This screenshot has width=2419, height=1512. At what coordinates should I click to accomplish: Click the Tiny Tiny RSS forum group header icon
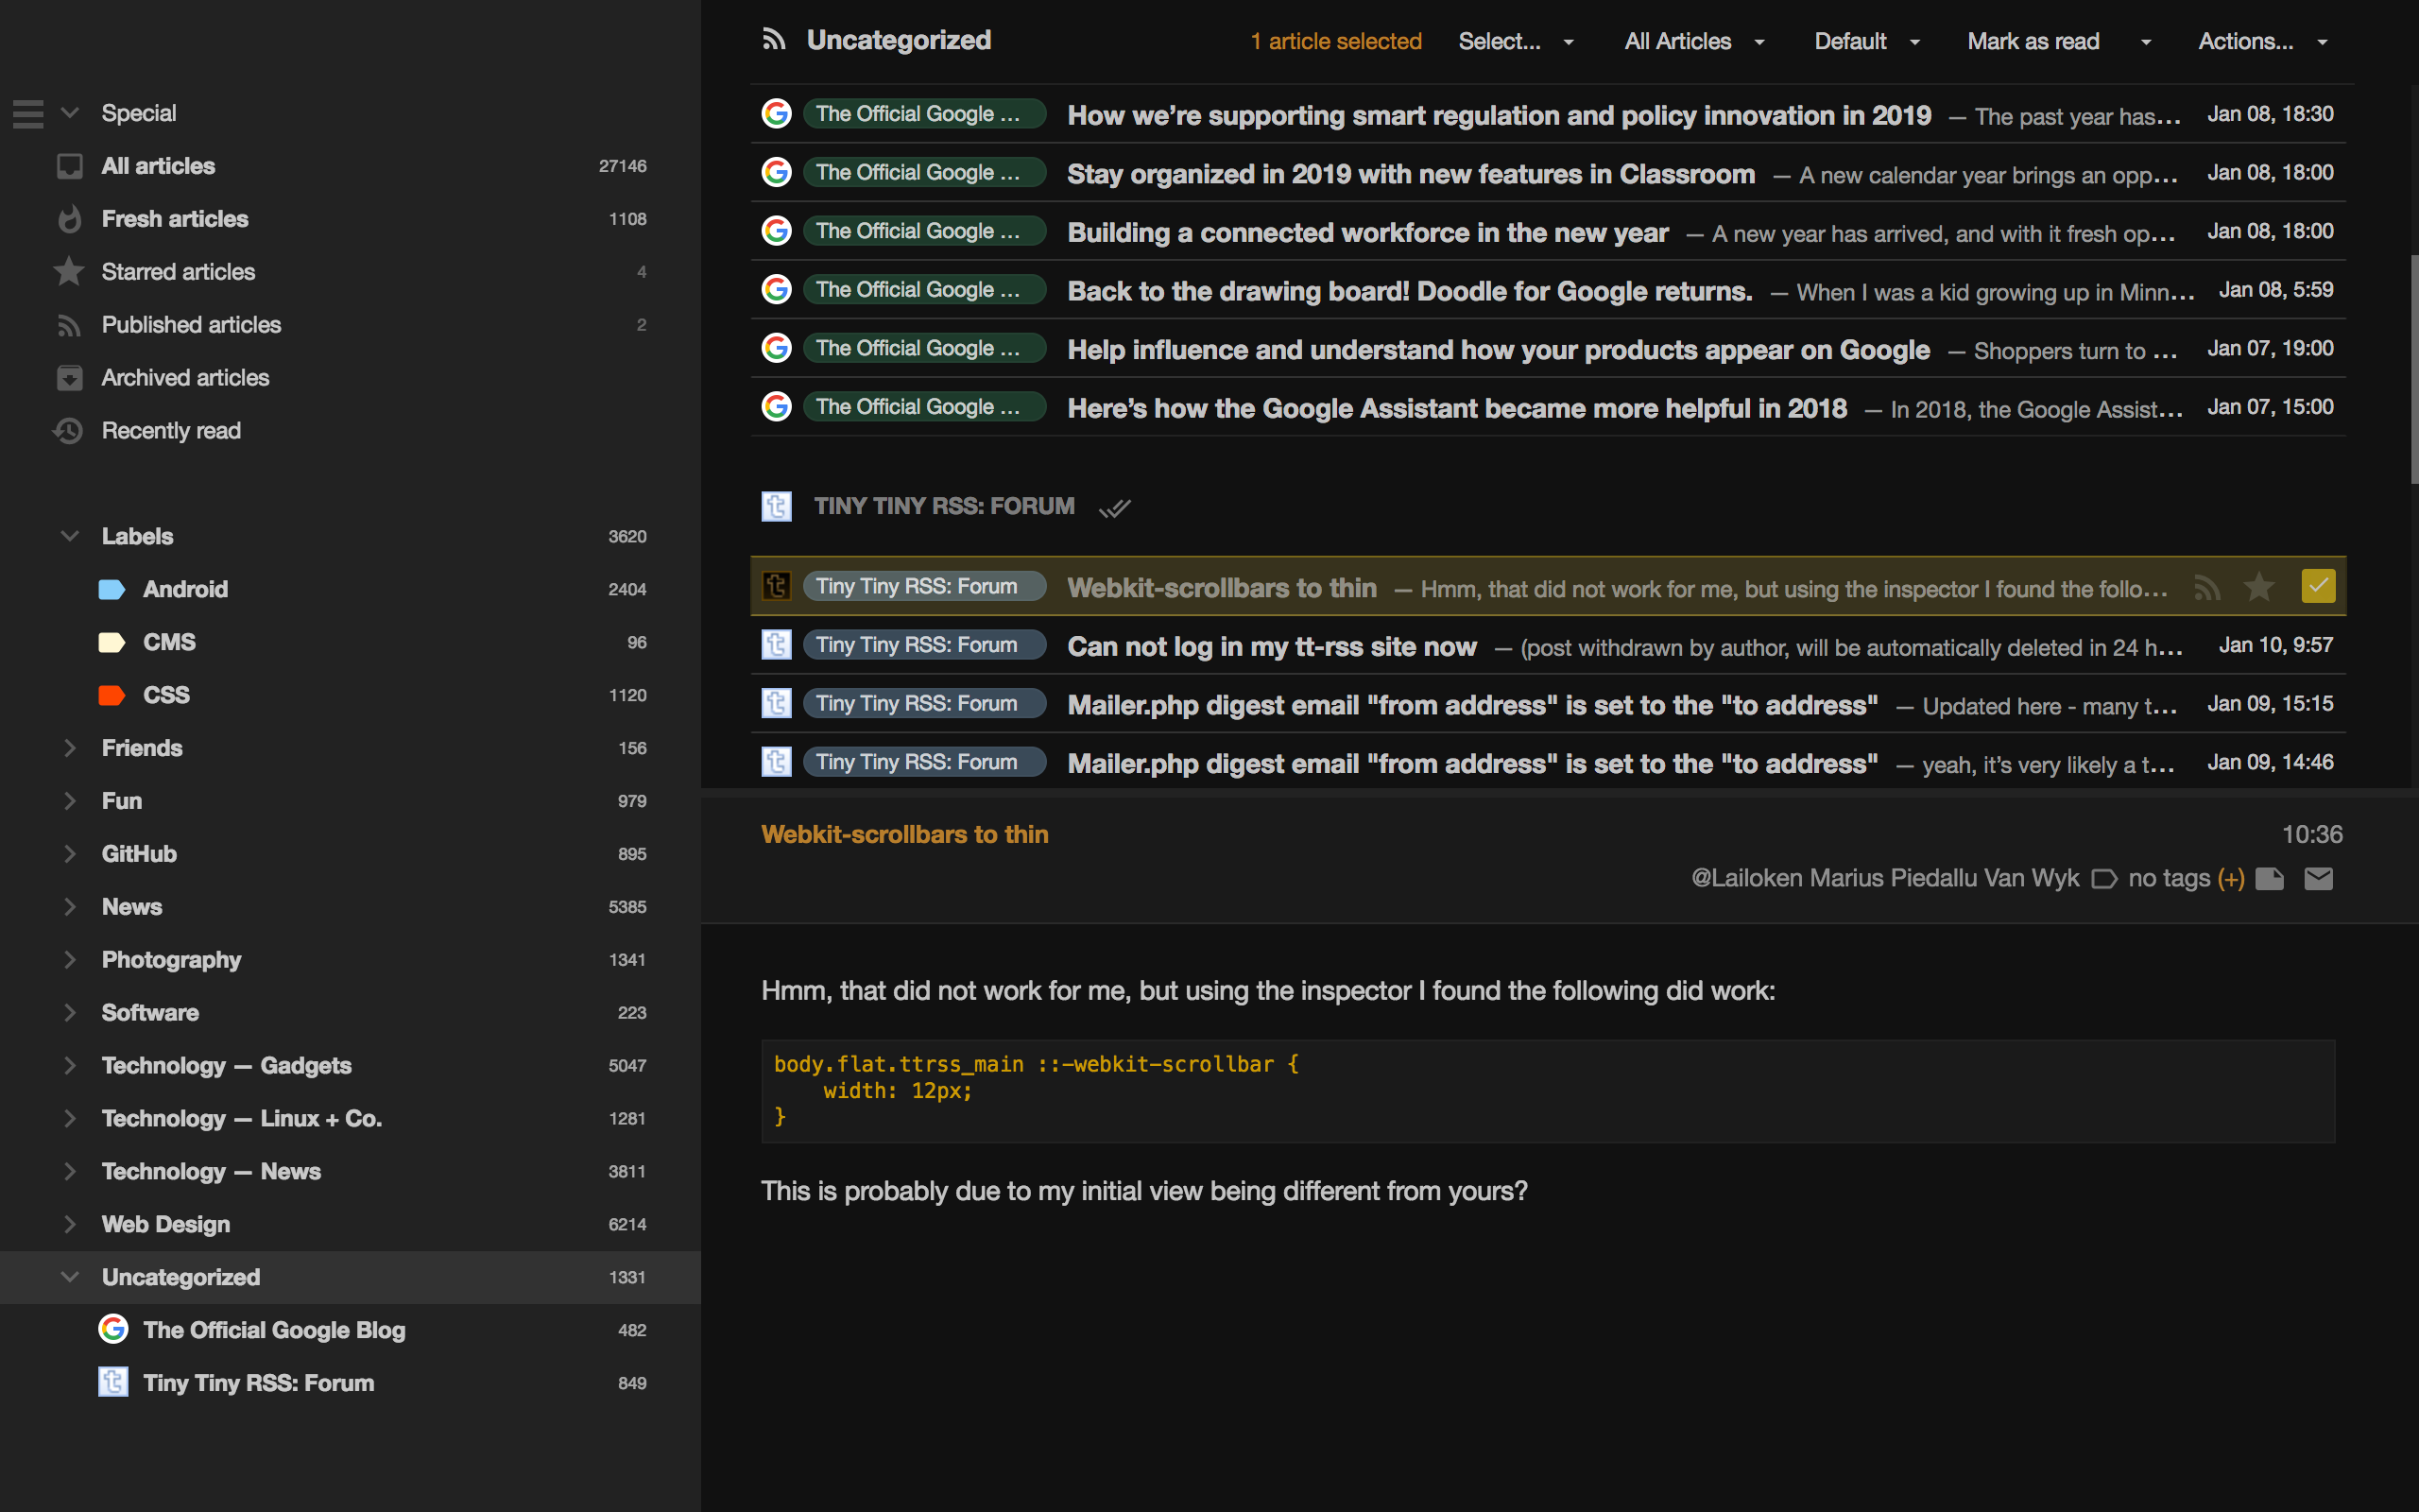[x=777, y=507]
